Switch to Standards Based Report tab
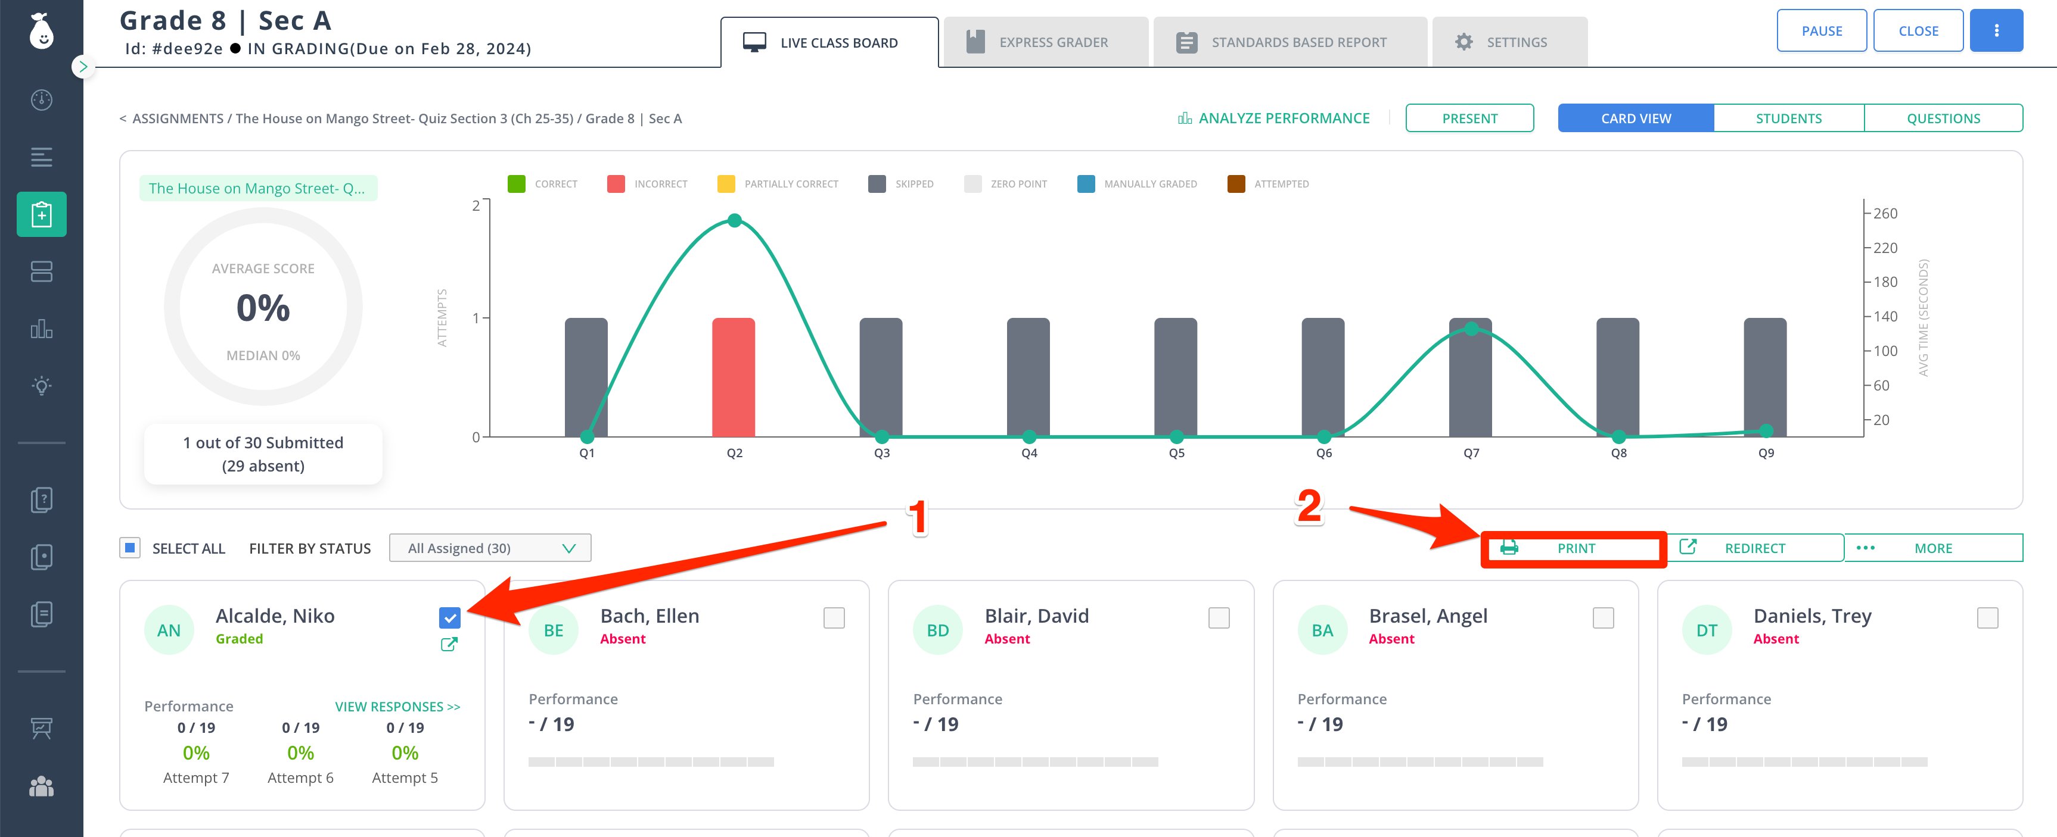Image resolution: width=2057 pixels, height=837 pixels. 1291,42
